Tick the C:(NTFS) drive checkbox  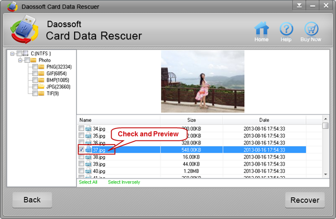pyautogui.click(x=20, y=53)
